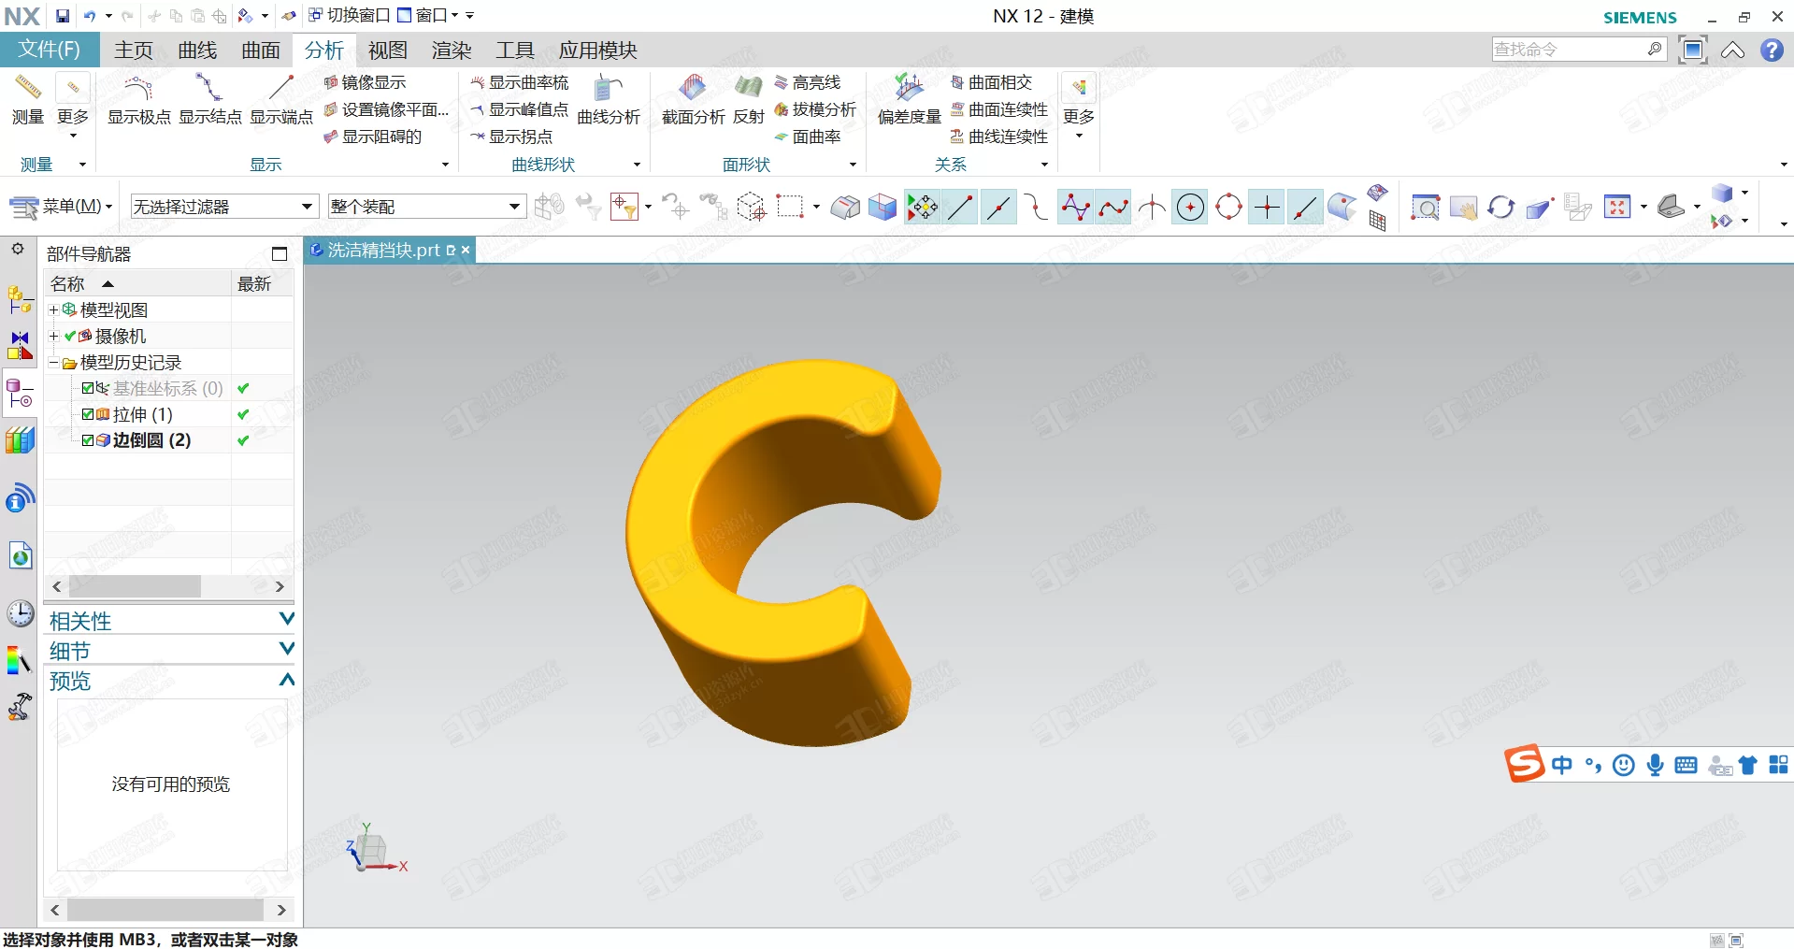Image resolution: width=1794 pixels, height=949 pixels.
Task: Click the 反射 reflection analysis icon
Action: point(748,98)
